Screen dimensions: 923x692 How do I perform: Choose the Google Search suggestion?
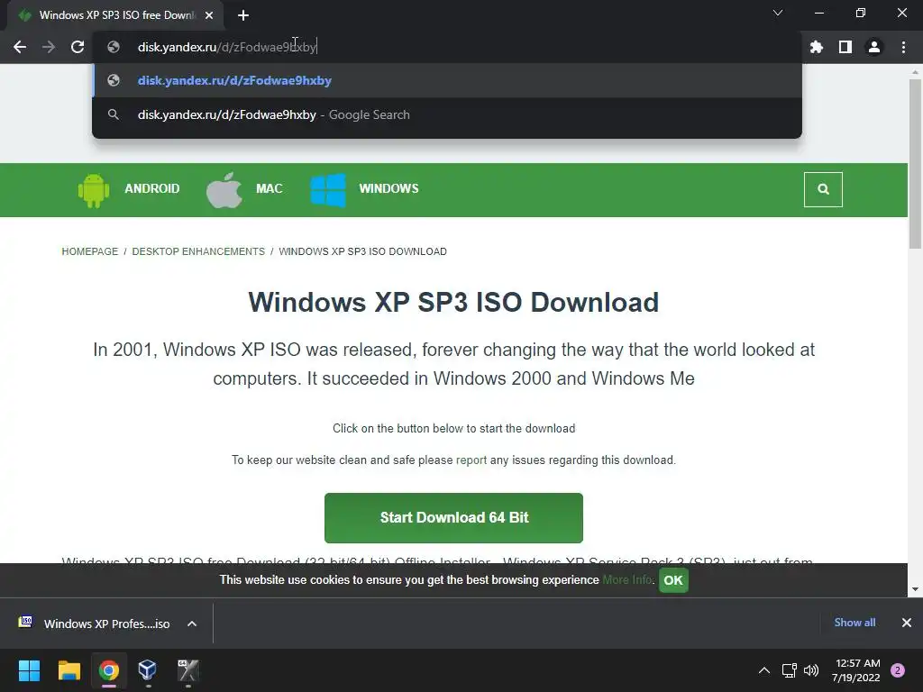pyautogui.click(x=447, y=114)
